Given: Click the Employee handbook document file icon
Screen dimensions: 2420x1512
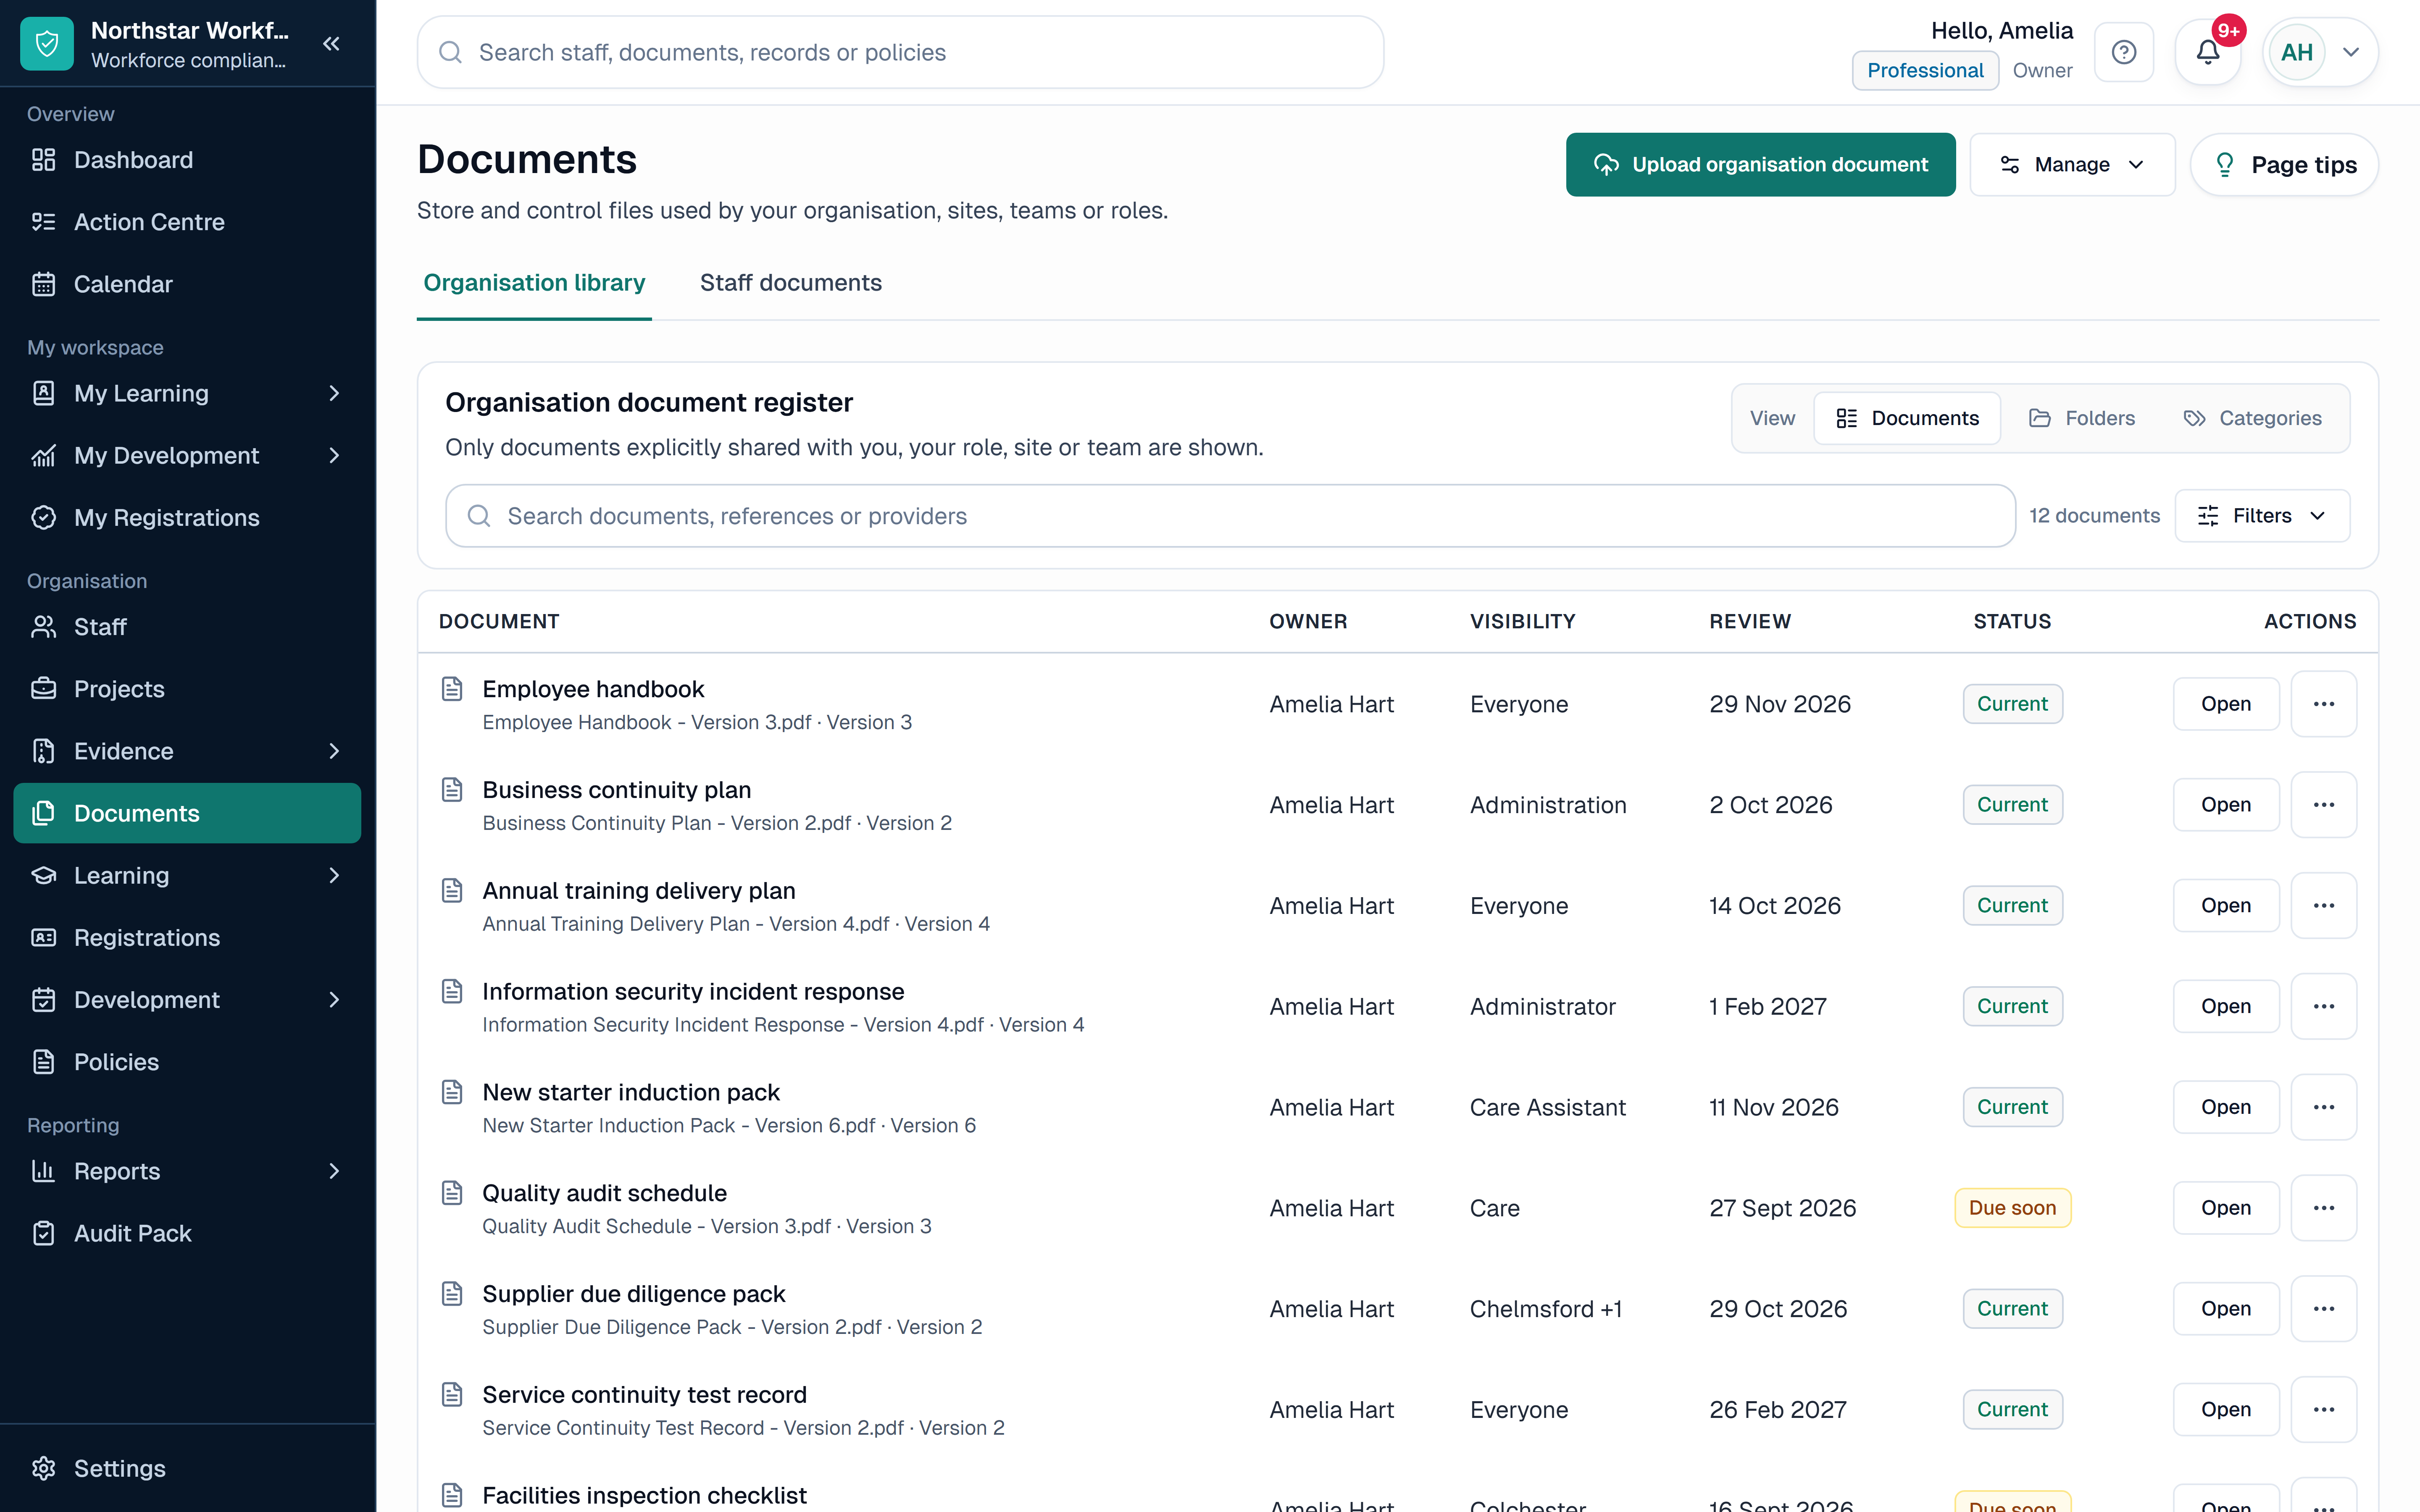Looking at the screenshot, I should point(452,689).
